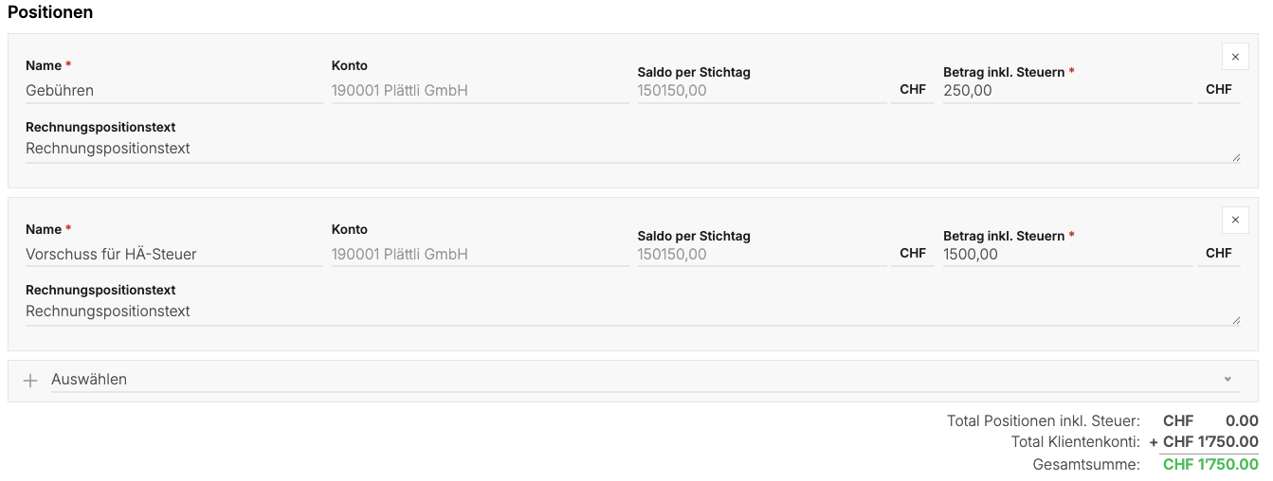
Task: Focus the Rechnungspositionstext textarea of second position
Action: tap(633, 312)
